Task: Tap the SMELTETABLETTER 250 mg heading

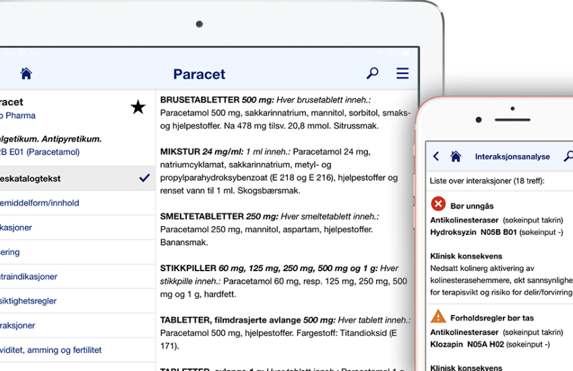Action: pyautogui.click(x=219, y=217)
